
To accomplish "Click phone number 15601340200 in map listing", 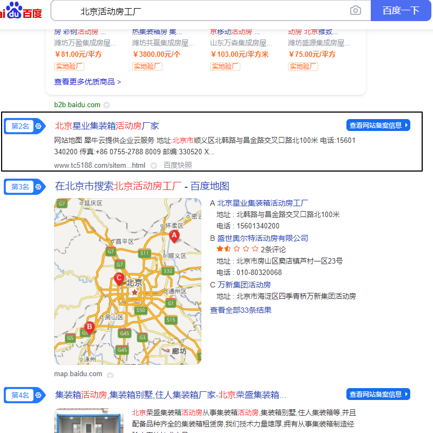I will [258, 226].
